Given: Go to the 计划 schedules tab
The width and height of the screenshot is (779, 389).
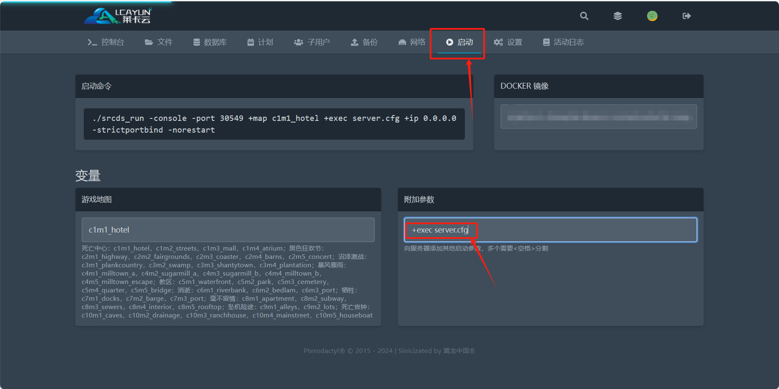Looking at the screenshot, I should click(260, 42).
